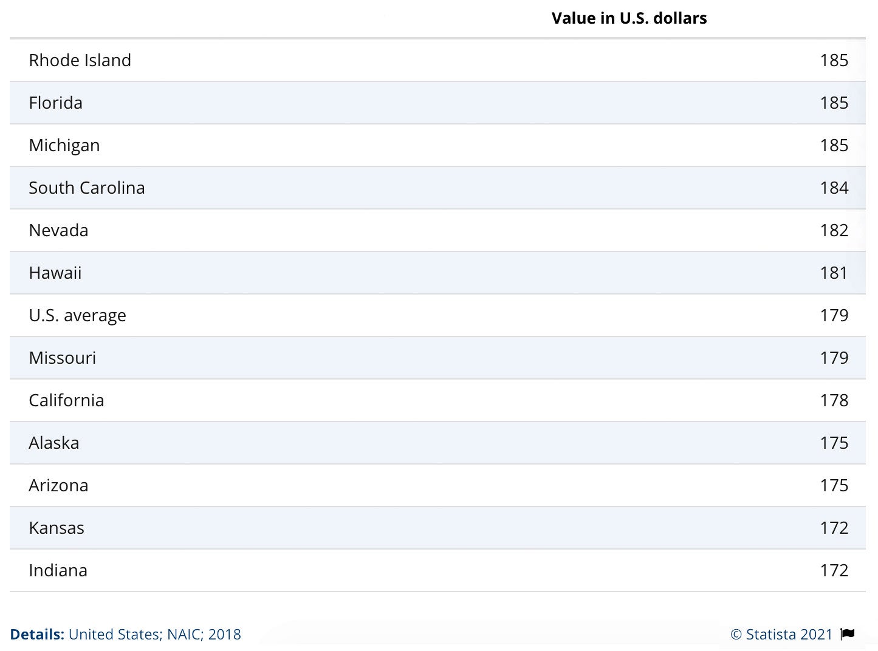Select the Missouri row label
Image resolution: width=878 pixels, height=651 pixels.
[62, 358]
